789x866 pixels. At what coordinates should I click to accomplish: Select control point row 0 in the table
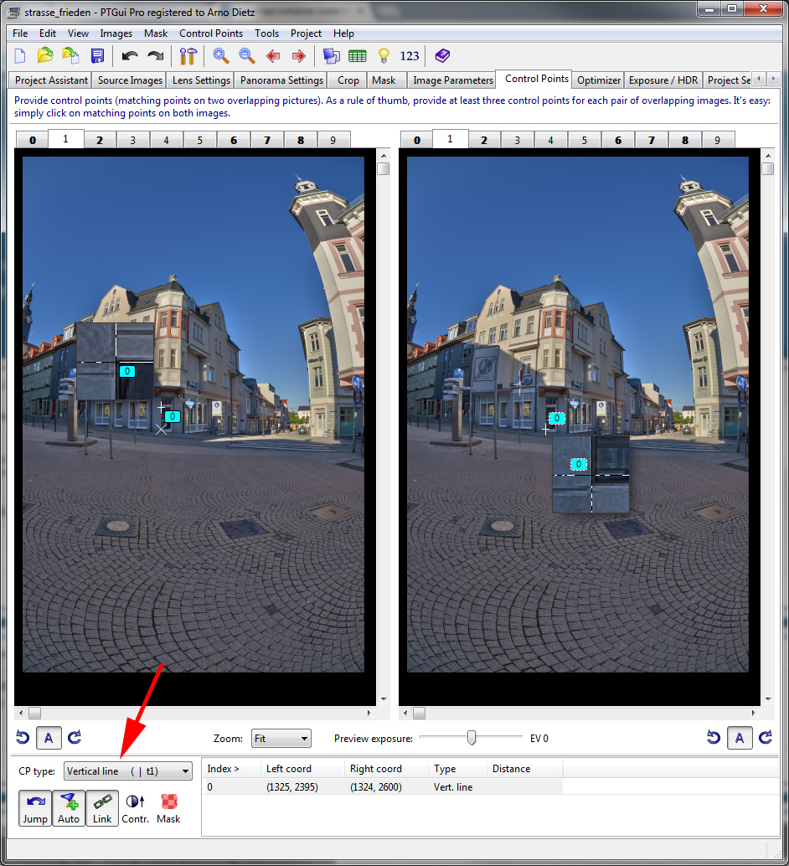tap(335, 787)
